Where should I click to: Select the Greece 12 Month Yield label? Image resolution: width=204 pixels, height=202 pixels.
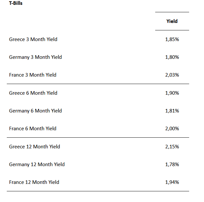click(x=35, y=147)
